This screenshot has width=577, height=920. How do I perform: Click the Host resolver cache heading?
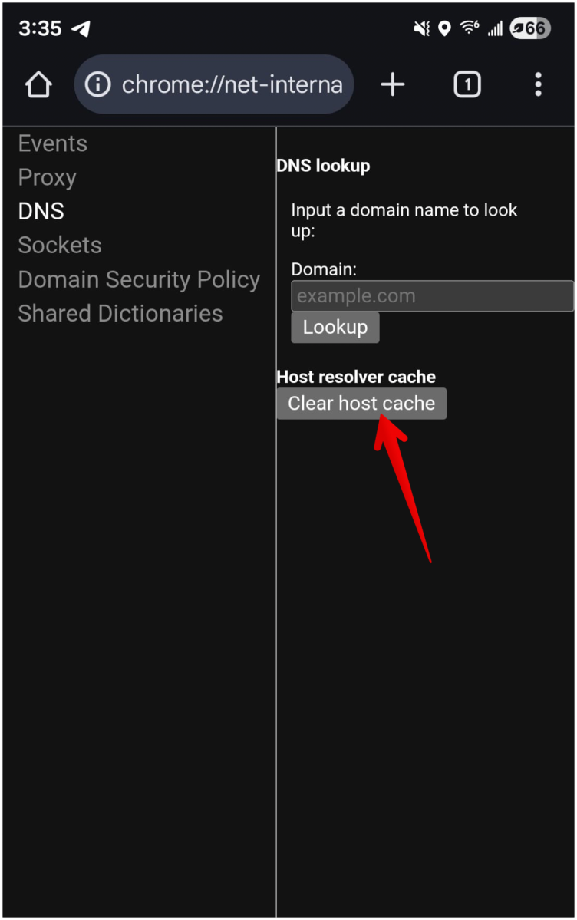356,377
